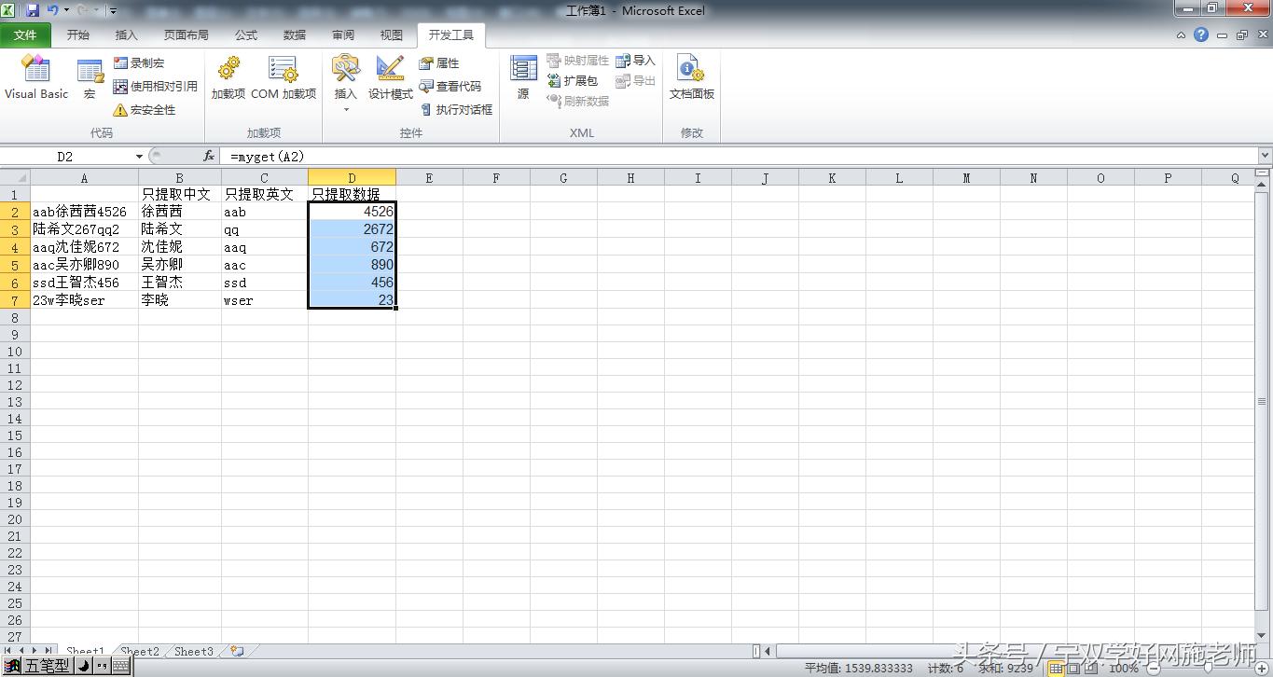Select column D header
This screenshot has height=677, width=1273.
(352, 178)
